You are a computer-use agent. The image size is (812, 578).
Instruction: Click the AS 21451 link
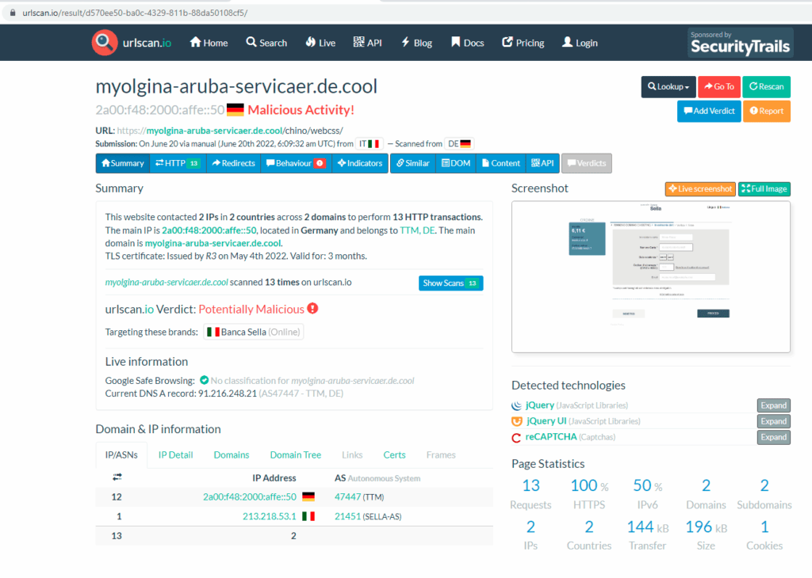[347, 516]
